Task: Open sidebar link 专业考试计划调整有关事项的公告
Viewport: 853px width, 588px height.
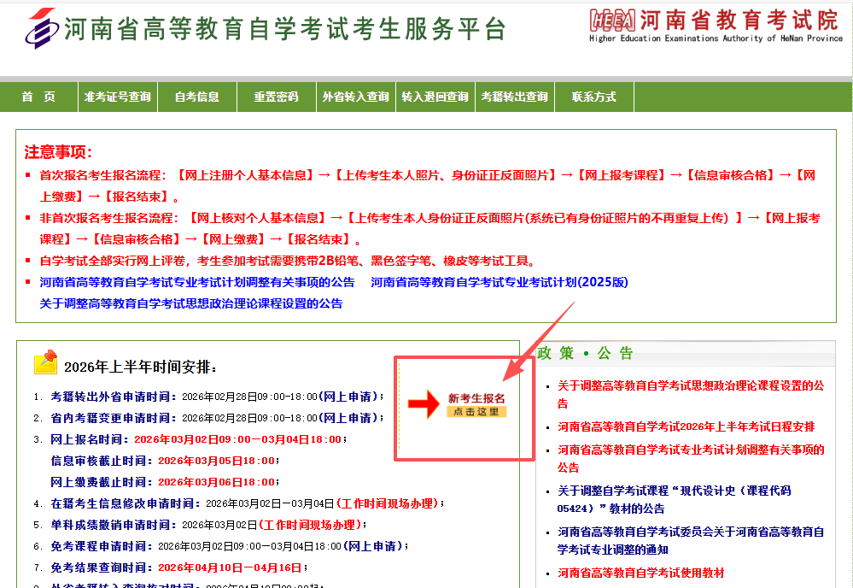Action: 691,458
